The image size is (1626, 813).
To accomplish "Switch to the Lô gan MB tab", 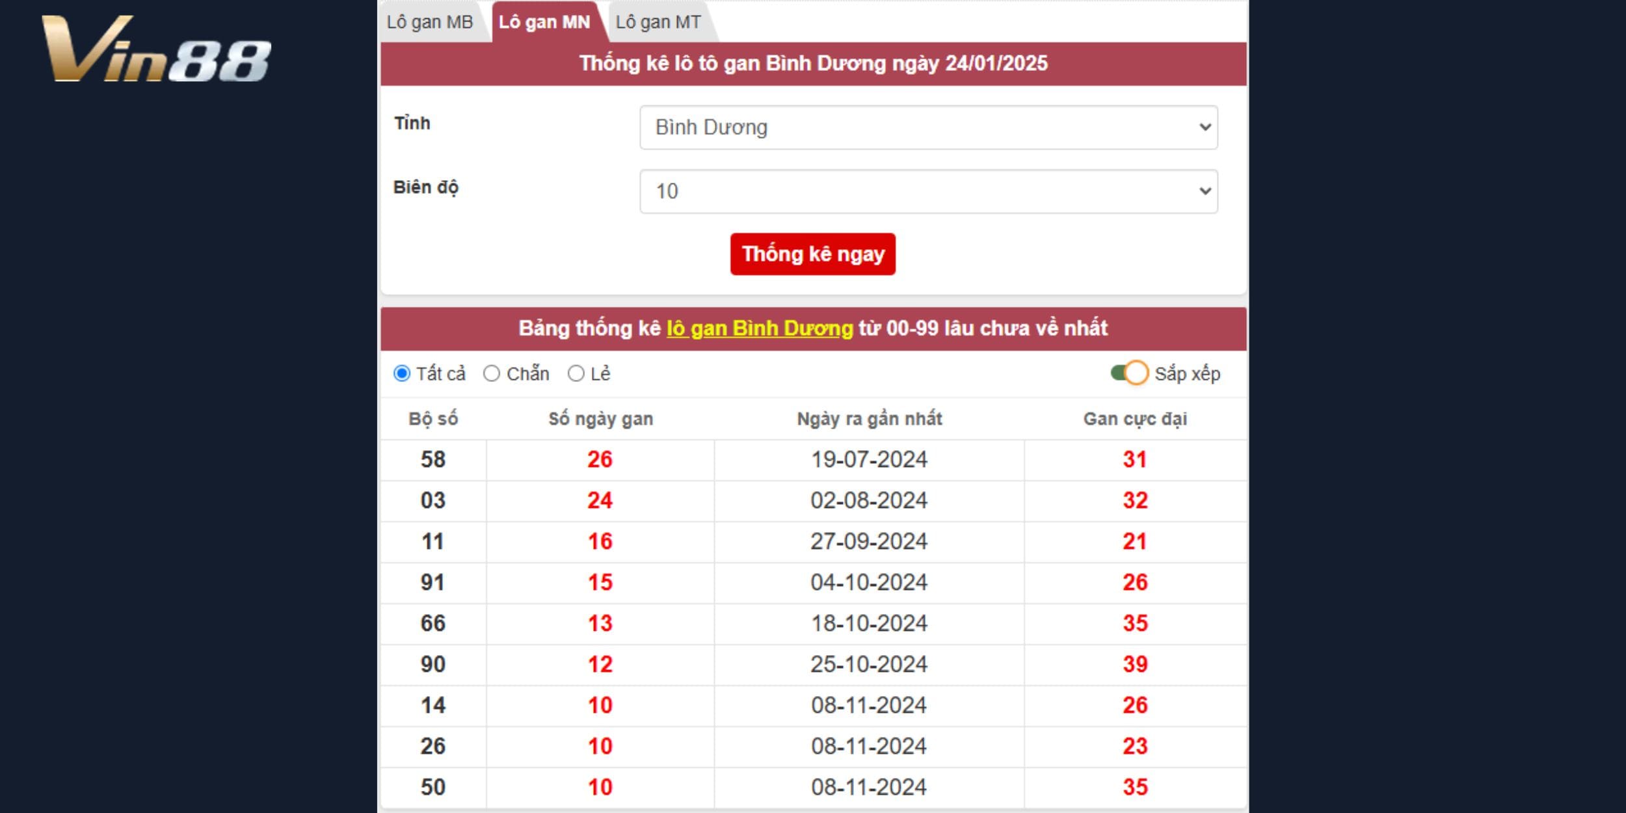I will click(x=430, y=22).
